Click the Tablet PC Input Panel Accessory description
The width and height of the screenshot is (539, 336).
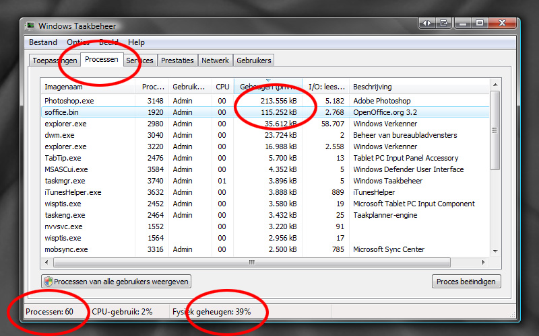click(406, 158)
